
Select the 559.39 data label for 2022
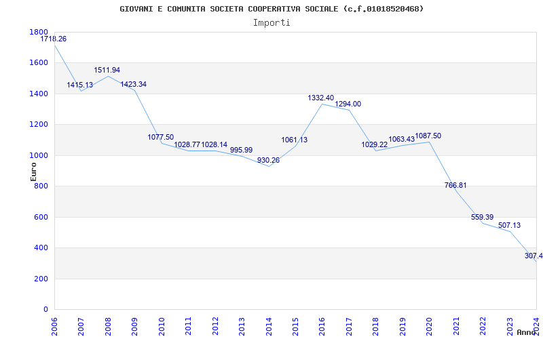(x=482, y=217)
